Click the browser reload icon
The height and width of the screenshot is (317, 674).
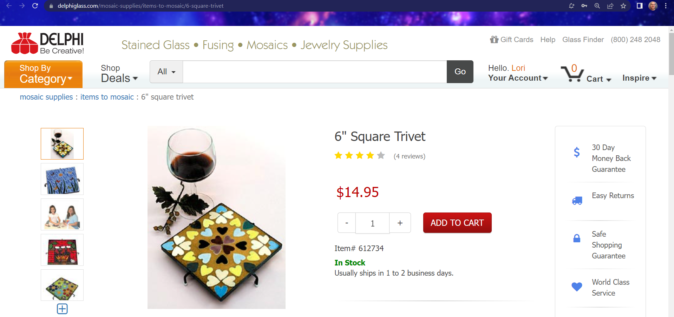click(35, 6)
